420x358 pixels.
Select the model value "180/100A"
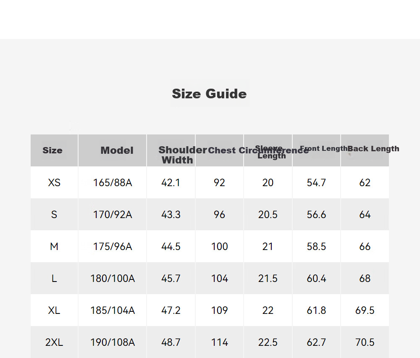[x=113, y=279]
